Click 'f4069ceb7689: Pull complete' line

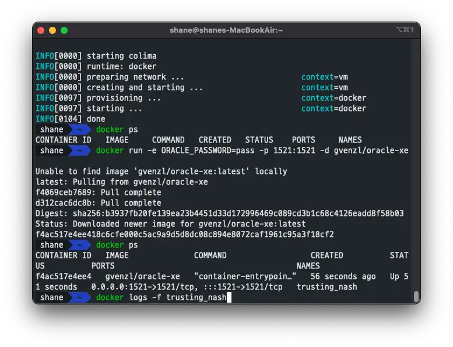(x=98, y=192)
